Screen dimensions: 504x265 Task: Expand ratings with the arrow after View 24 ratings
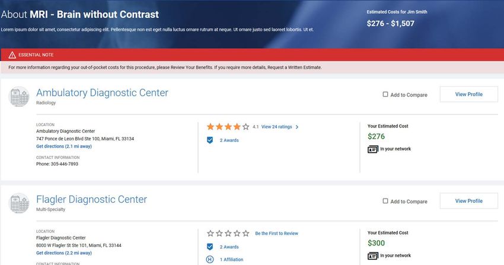(297, 127)
